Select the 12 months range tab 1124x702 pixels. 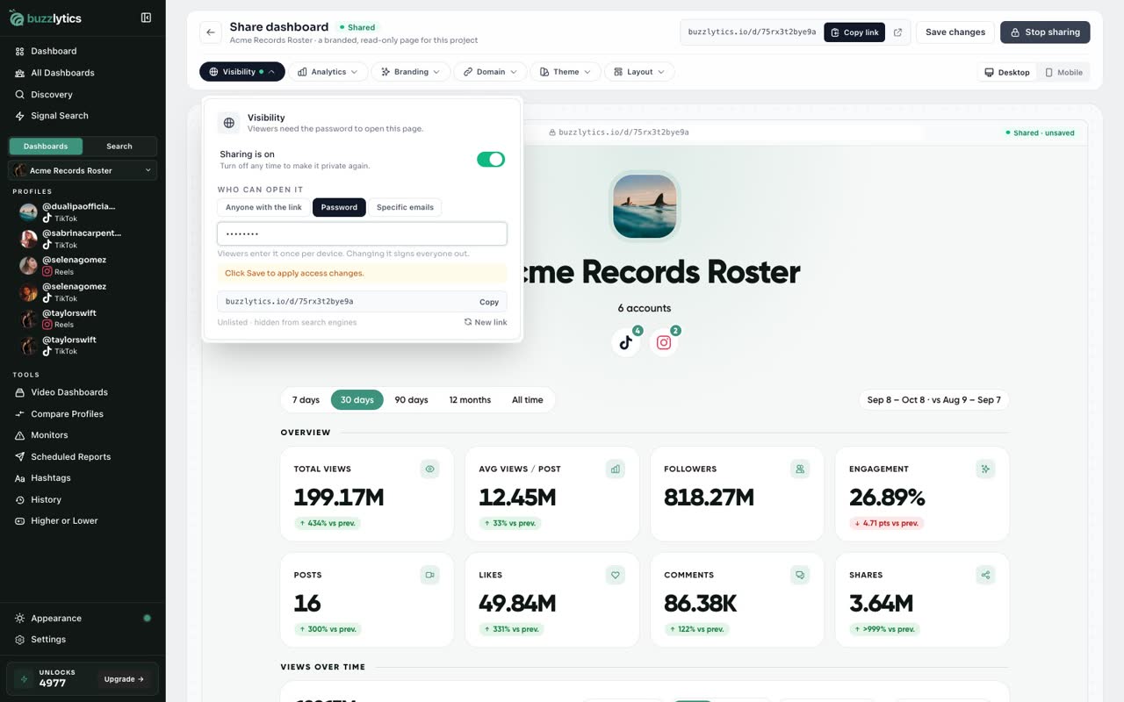click(x=470, y=399)
